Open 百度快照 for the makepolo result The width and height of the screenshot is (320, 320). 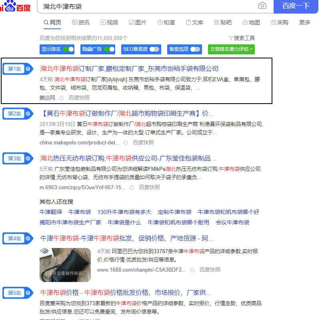(144, 143)
